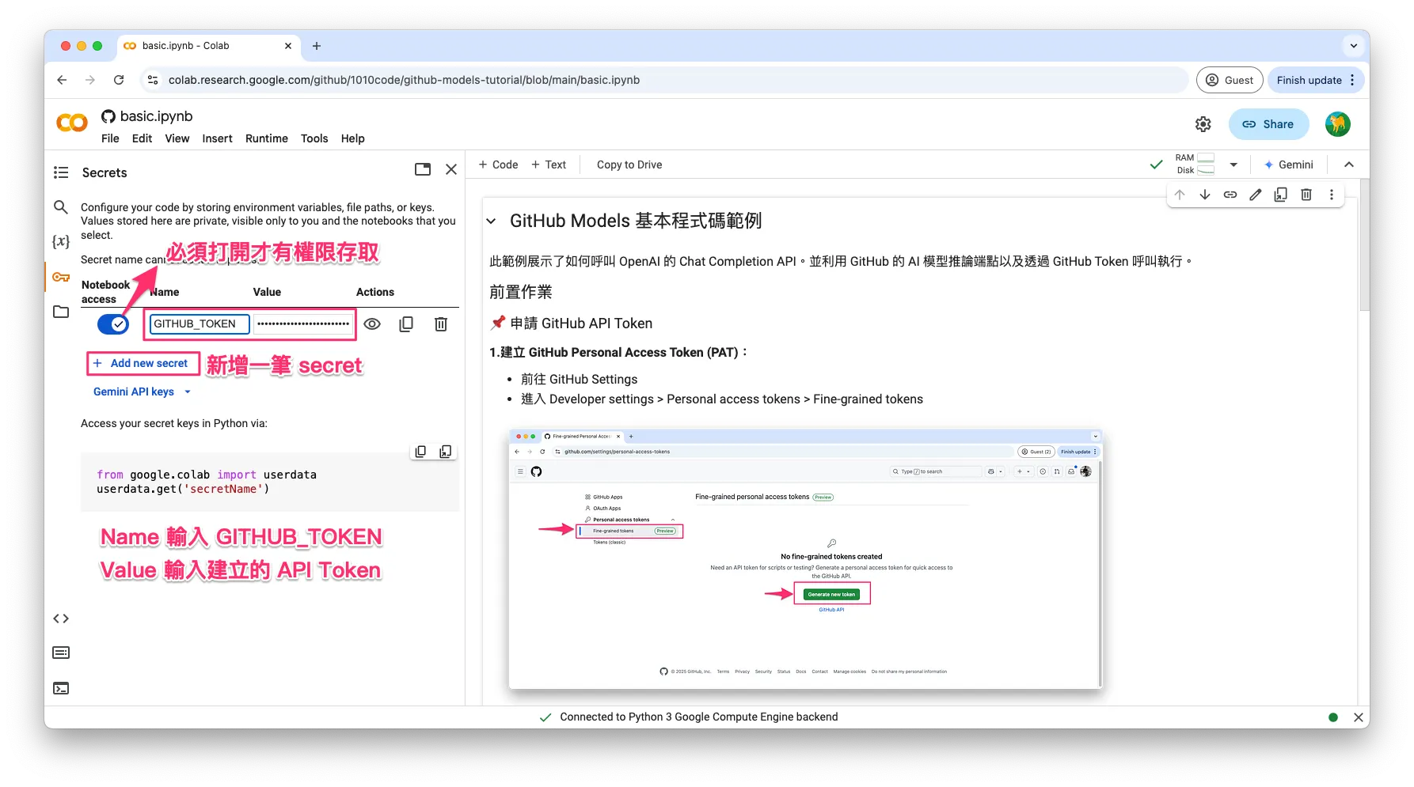
Task: View RAM and Disk resource usage
Action: [1195, 164]
